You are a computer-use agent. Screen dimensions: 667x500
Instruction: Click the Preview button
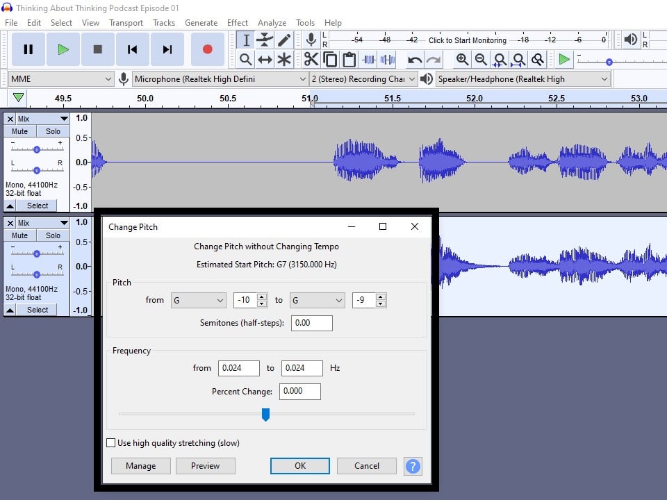(x=206, y=466)
